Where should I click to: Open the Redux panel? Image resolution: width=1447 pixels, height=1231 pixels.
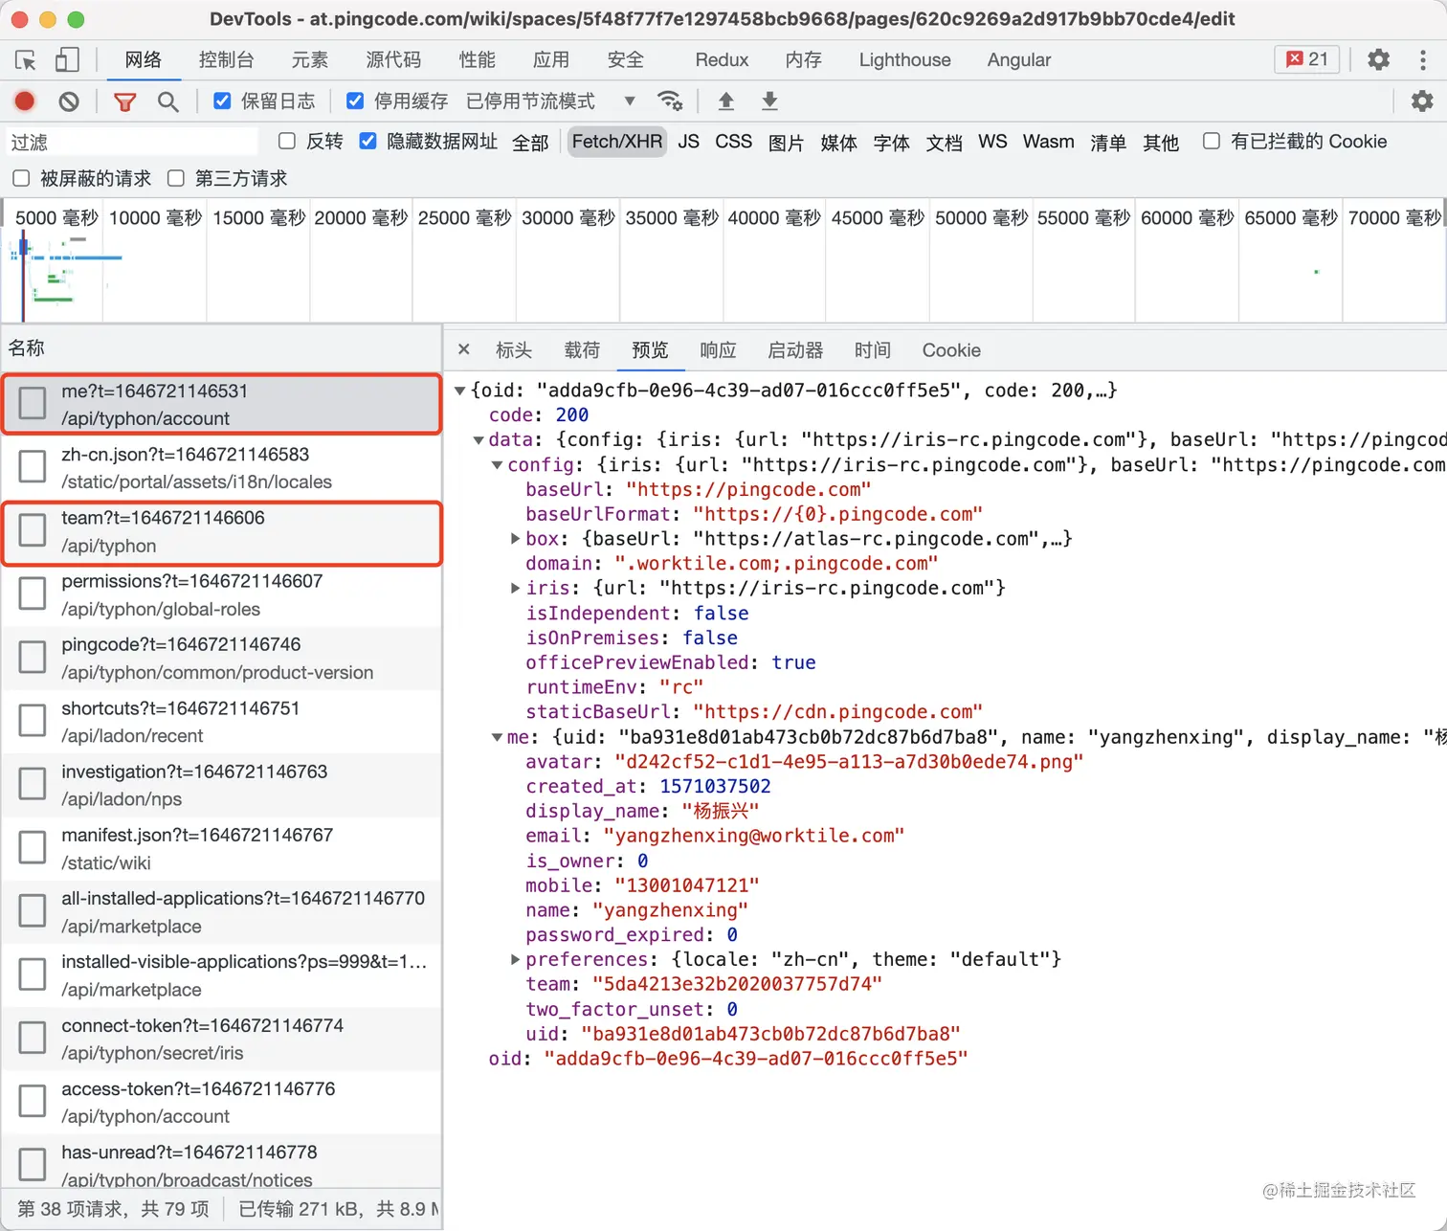tap(722, 60)
